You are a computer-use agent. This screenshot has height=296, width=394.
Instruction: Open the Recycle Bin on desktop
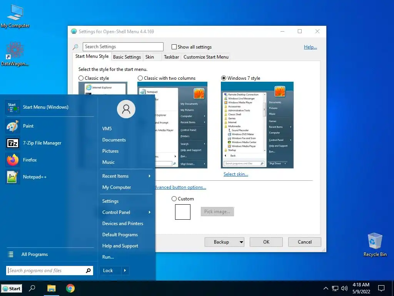coord(375,245)
